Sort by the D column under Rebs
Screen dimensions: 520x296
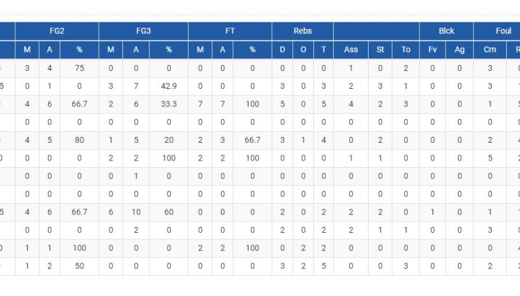point(282,50)
